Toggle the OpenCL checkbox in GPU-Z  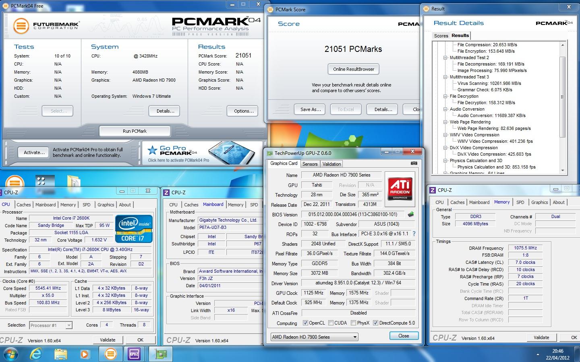pos(305,323)
